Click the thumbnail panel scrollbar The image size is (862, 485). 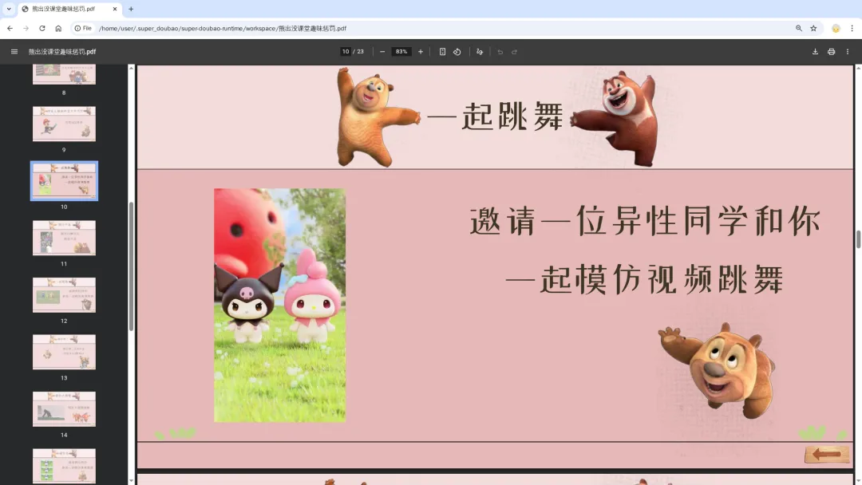pos(131,266)
